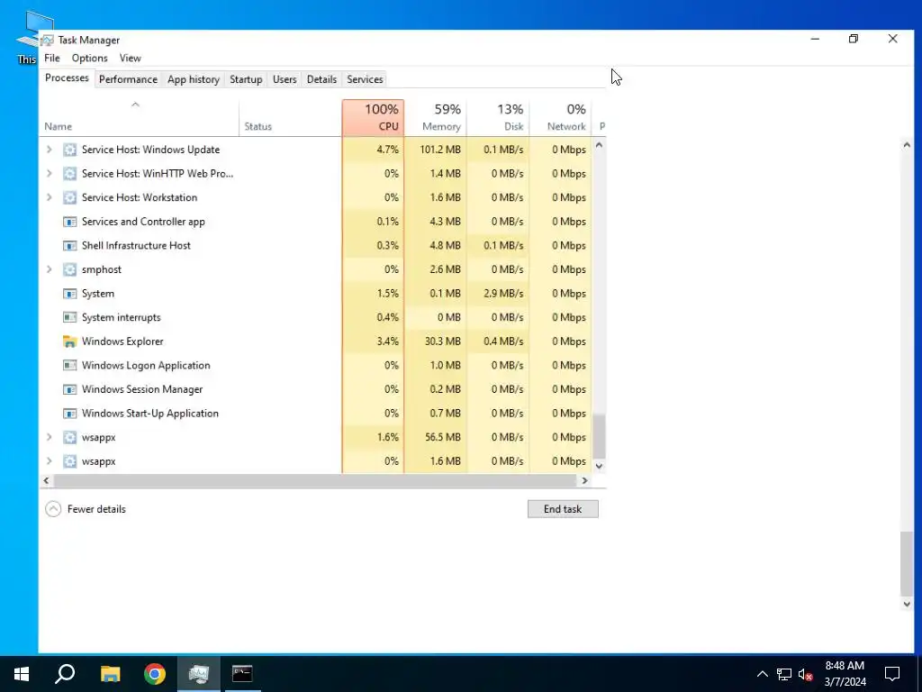This screenshot has width=922, height=692.
Task: Click the Service Host: Workstation gear icon
Action: pos(69,197)
